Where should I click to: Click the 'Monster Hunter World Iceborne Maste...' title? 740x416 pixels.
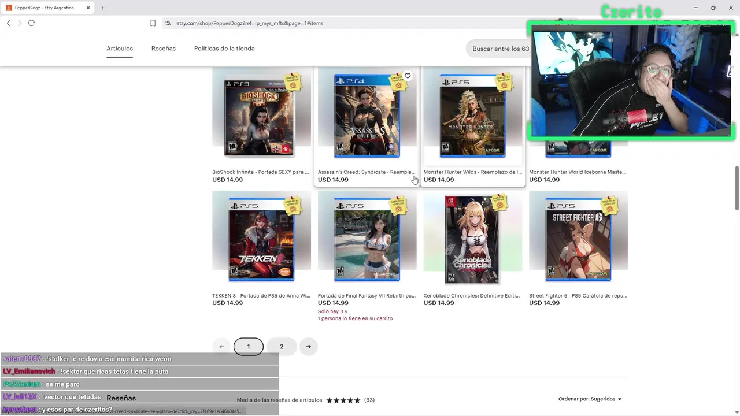[578, 172]
